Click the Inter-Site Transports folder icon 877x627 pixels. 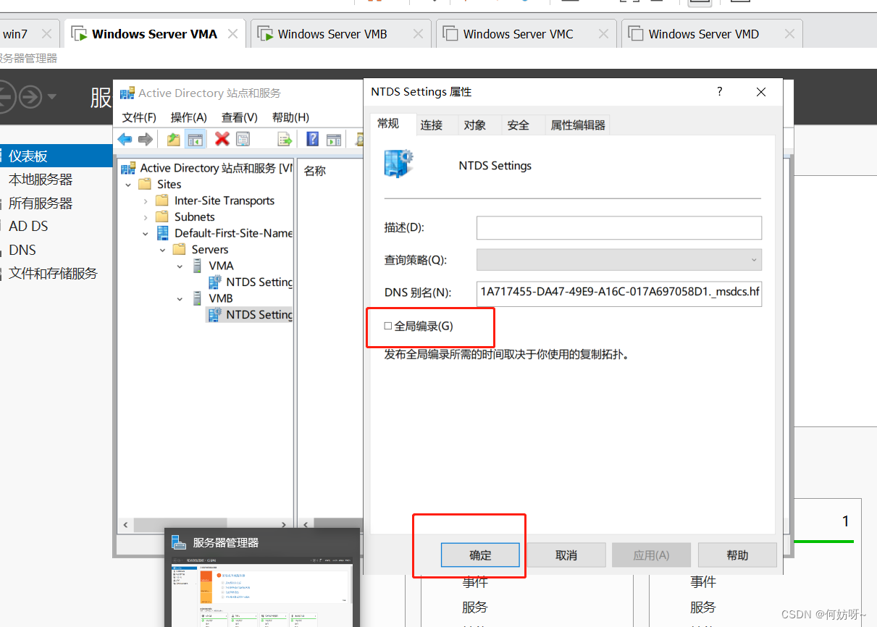click(162, 201)
